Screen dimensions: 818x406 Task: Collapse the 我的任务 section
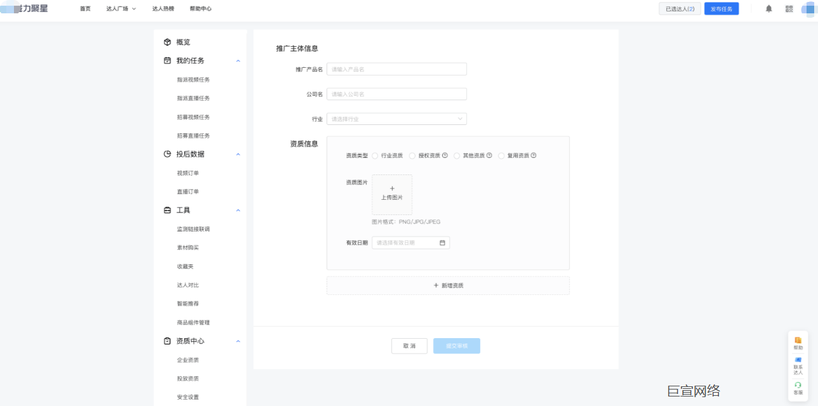point(238,60)
